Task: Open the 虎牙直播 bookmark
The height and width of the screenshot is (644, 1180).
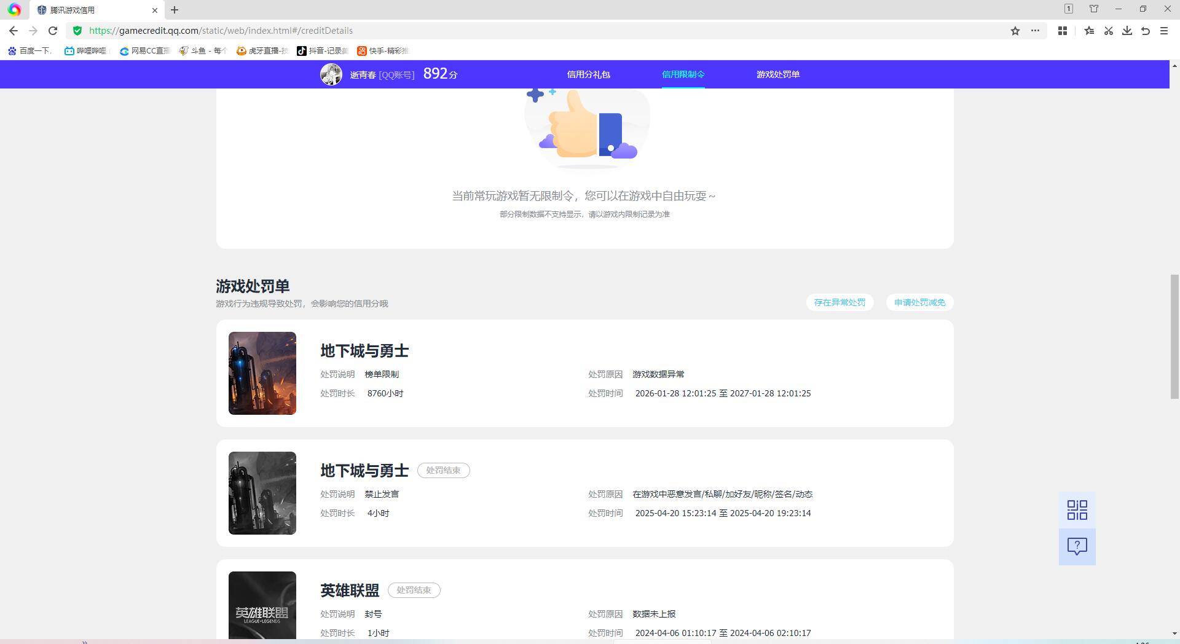Action: (261, 50)
